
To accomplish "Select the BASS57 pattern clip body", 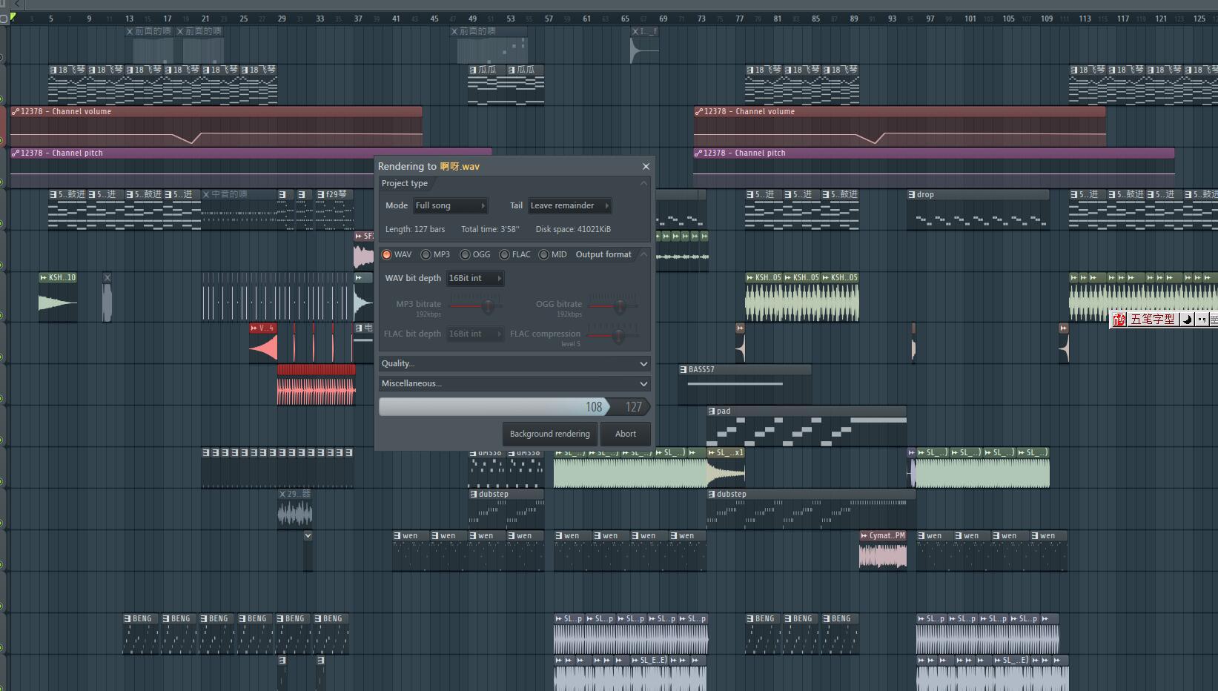I will click(x=744, y=389).
